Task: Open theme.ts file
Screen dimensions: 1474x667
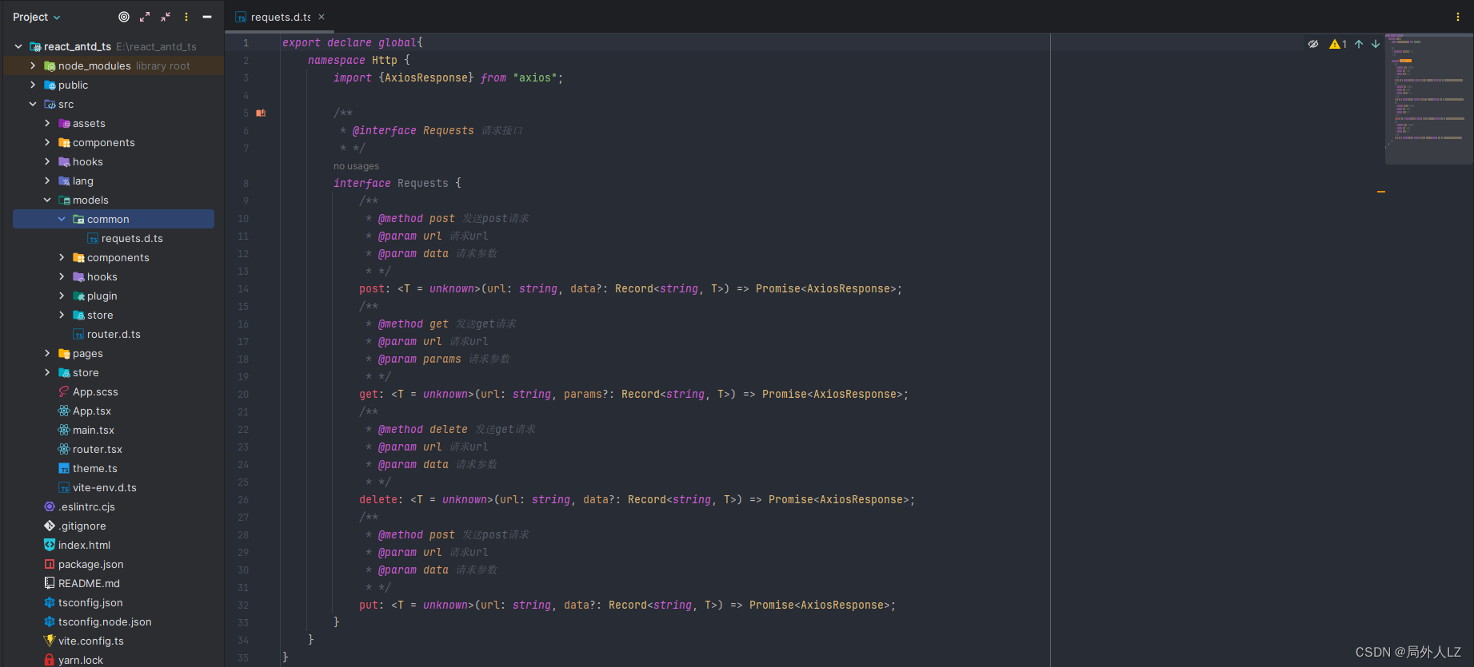Action: tap(94, 468)
